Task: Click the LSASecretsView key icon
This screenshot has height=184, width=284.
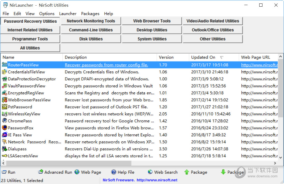Action: (x=5, y=156)
